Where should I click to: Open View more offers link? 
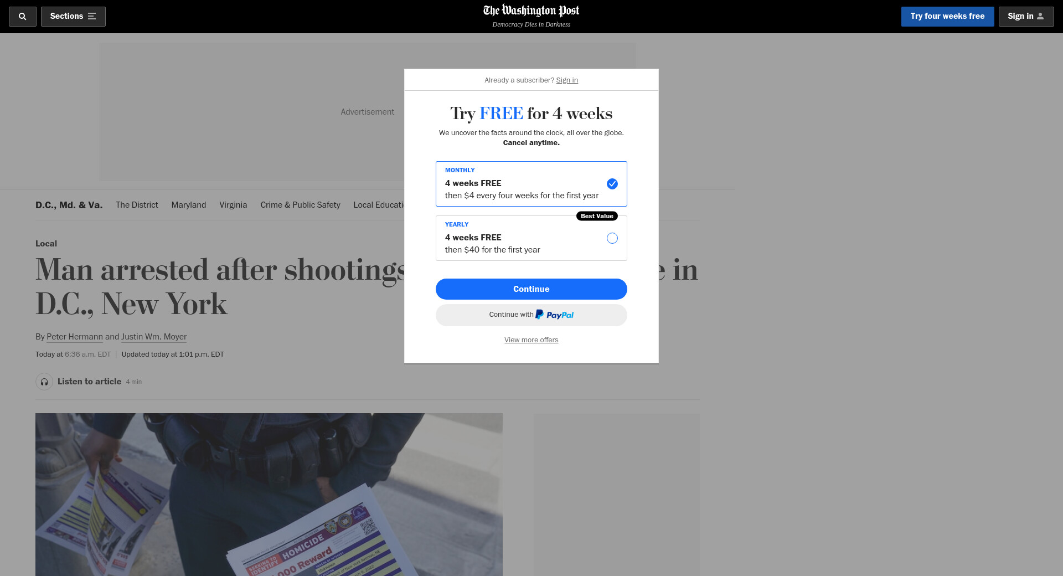pyautogui.click(x=531, y=340)
